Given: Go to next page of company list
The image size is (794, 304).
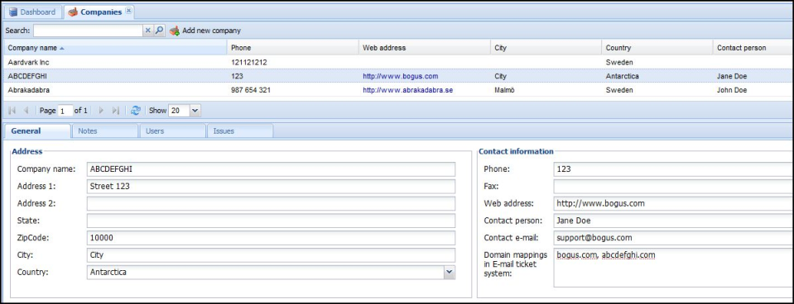Looking at the screenshot, I should [x=101, y=110].
